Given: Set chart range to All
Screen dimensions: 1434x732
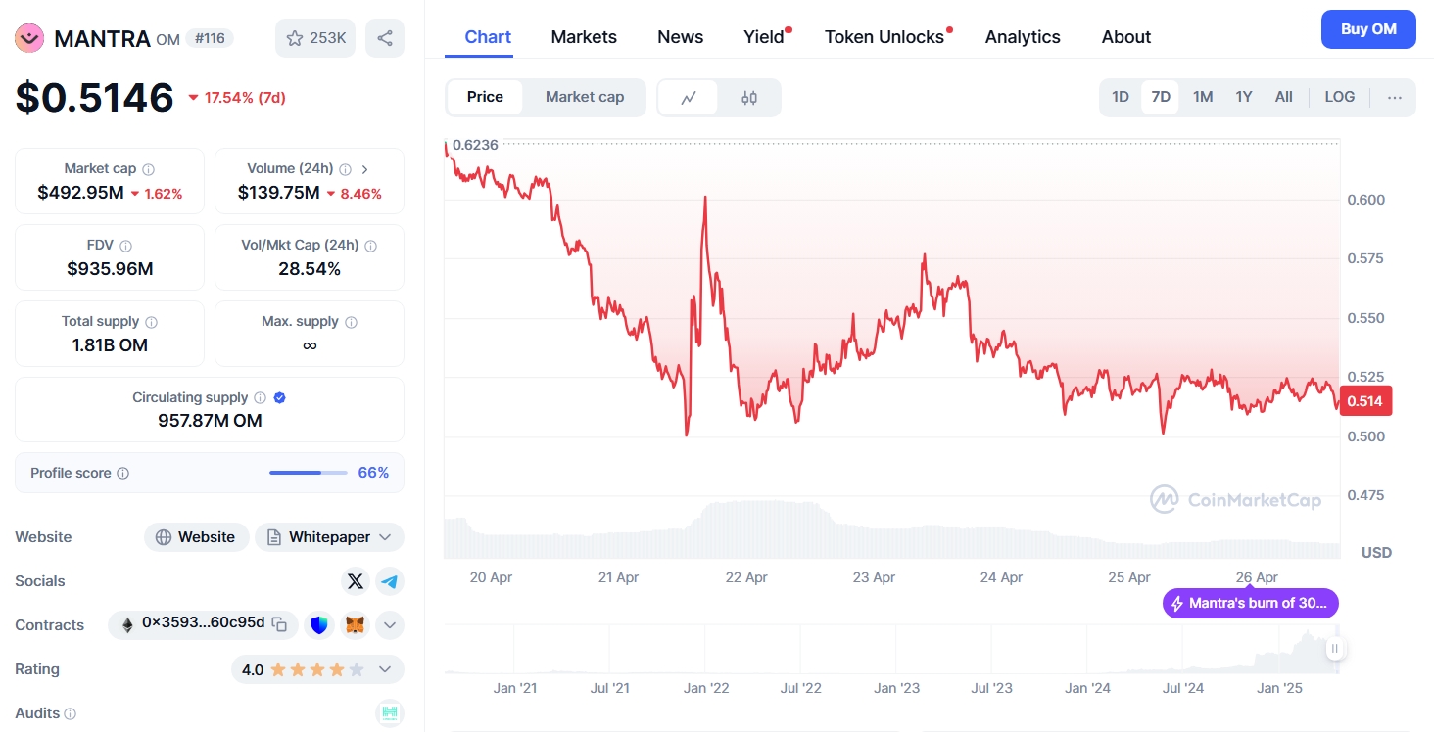Looking at the screenshot, I should (1284, 97).
